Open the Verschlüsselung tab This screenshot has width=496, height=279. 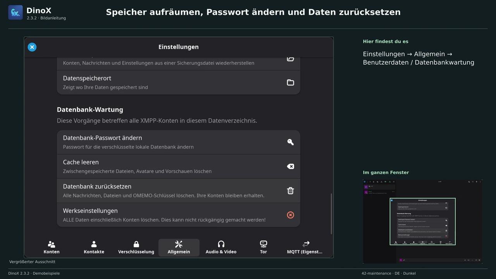pos(136,248)
